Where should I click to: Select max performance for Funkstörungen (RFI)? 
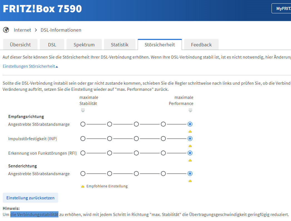coord(190,153)
